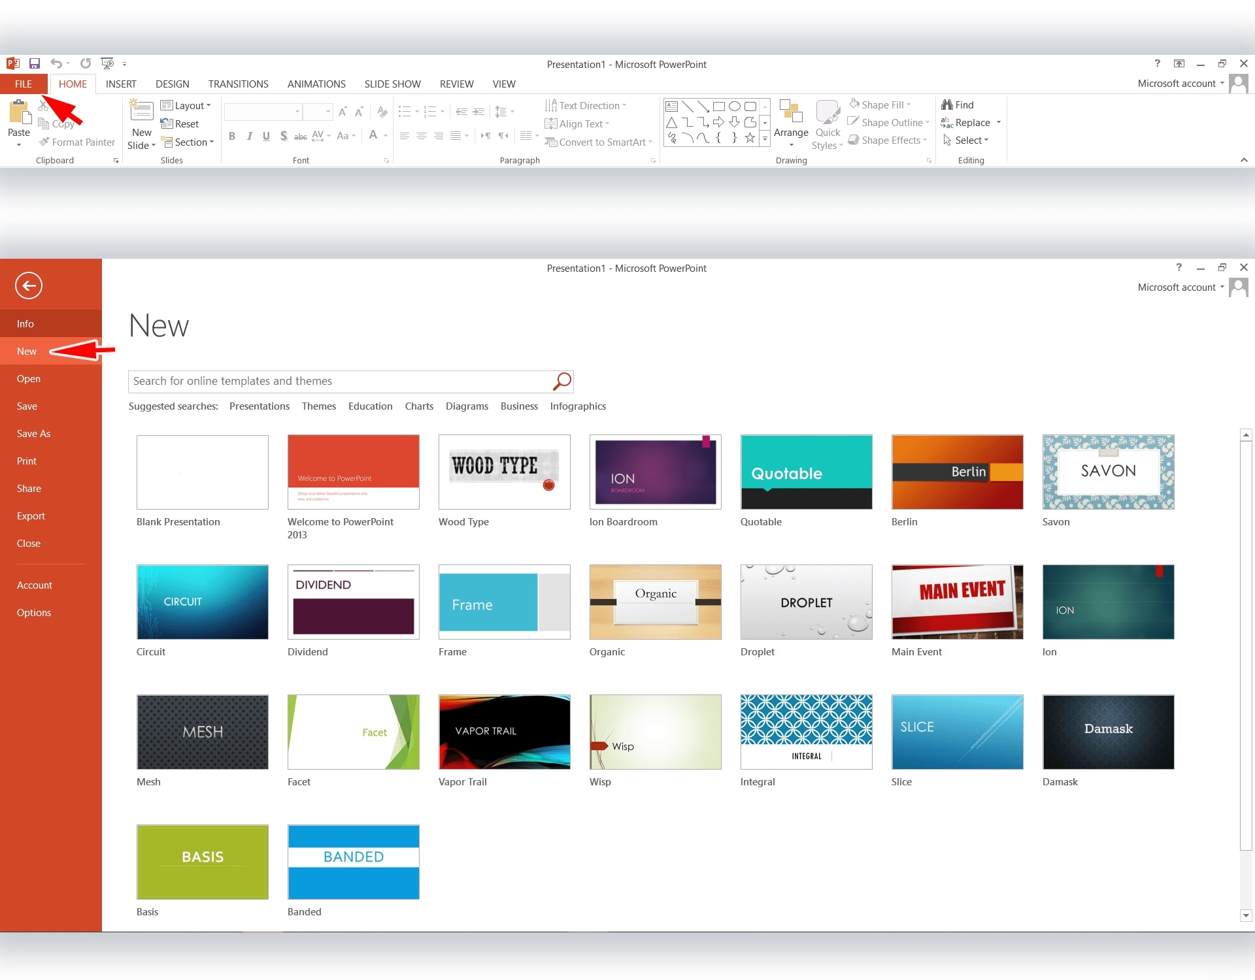Open the Select dropdown in Editing
The width and height of the screenshot is (1255, 980).
click(x=966, y=140)
